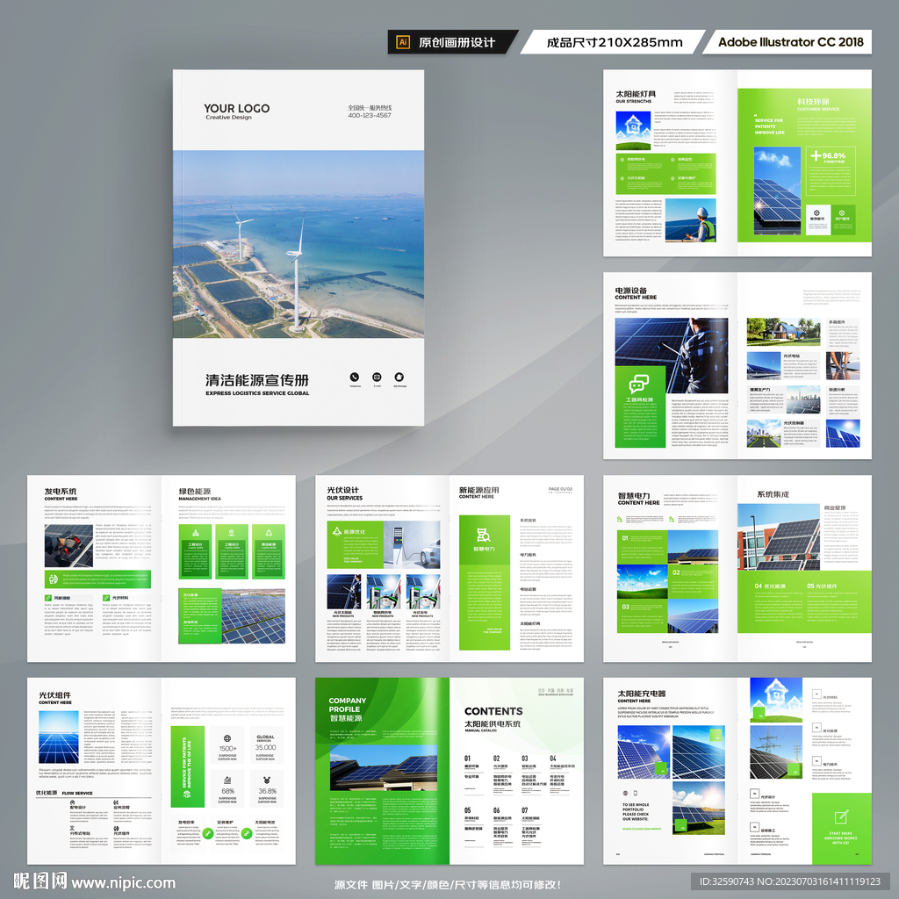The height and width of the screenshot is (899, 899).
Task: Click the icon beside 能源优化 heading
Action: [x=336, y=531]
